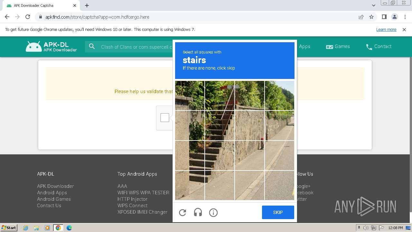Screen dimensions: 412x232
Task: Open the Chrome profile avatar
Action: pos(395,17)
